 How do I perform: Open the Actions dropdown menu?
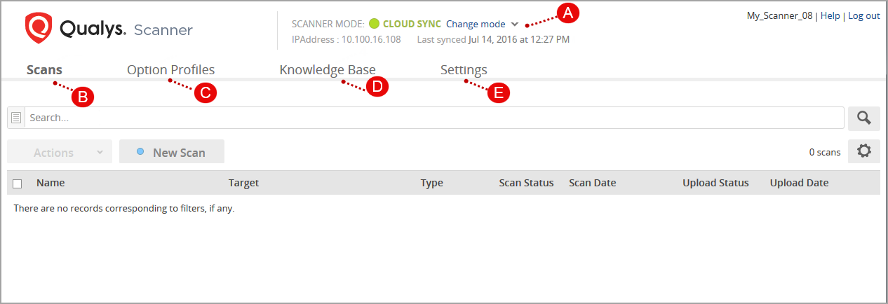point(60,152)
